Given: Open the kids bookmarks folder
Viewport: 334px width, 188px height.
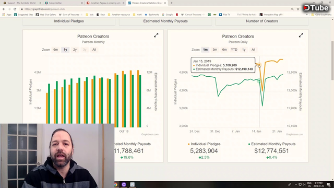Looking at the screenshot, I should point(90,15).
